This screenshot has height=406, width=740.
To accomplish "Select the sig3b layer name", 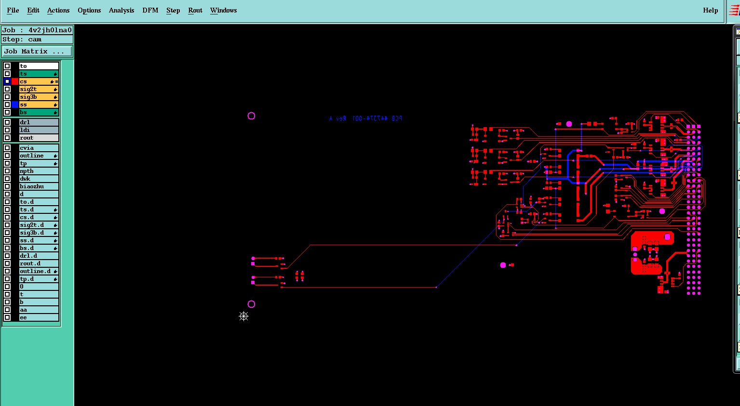I will [x=39, y=97].
